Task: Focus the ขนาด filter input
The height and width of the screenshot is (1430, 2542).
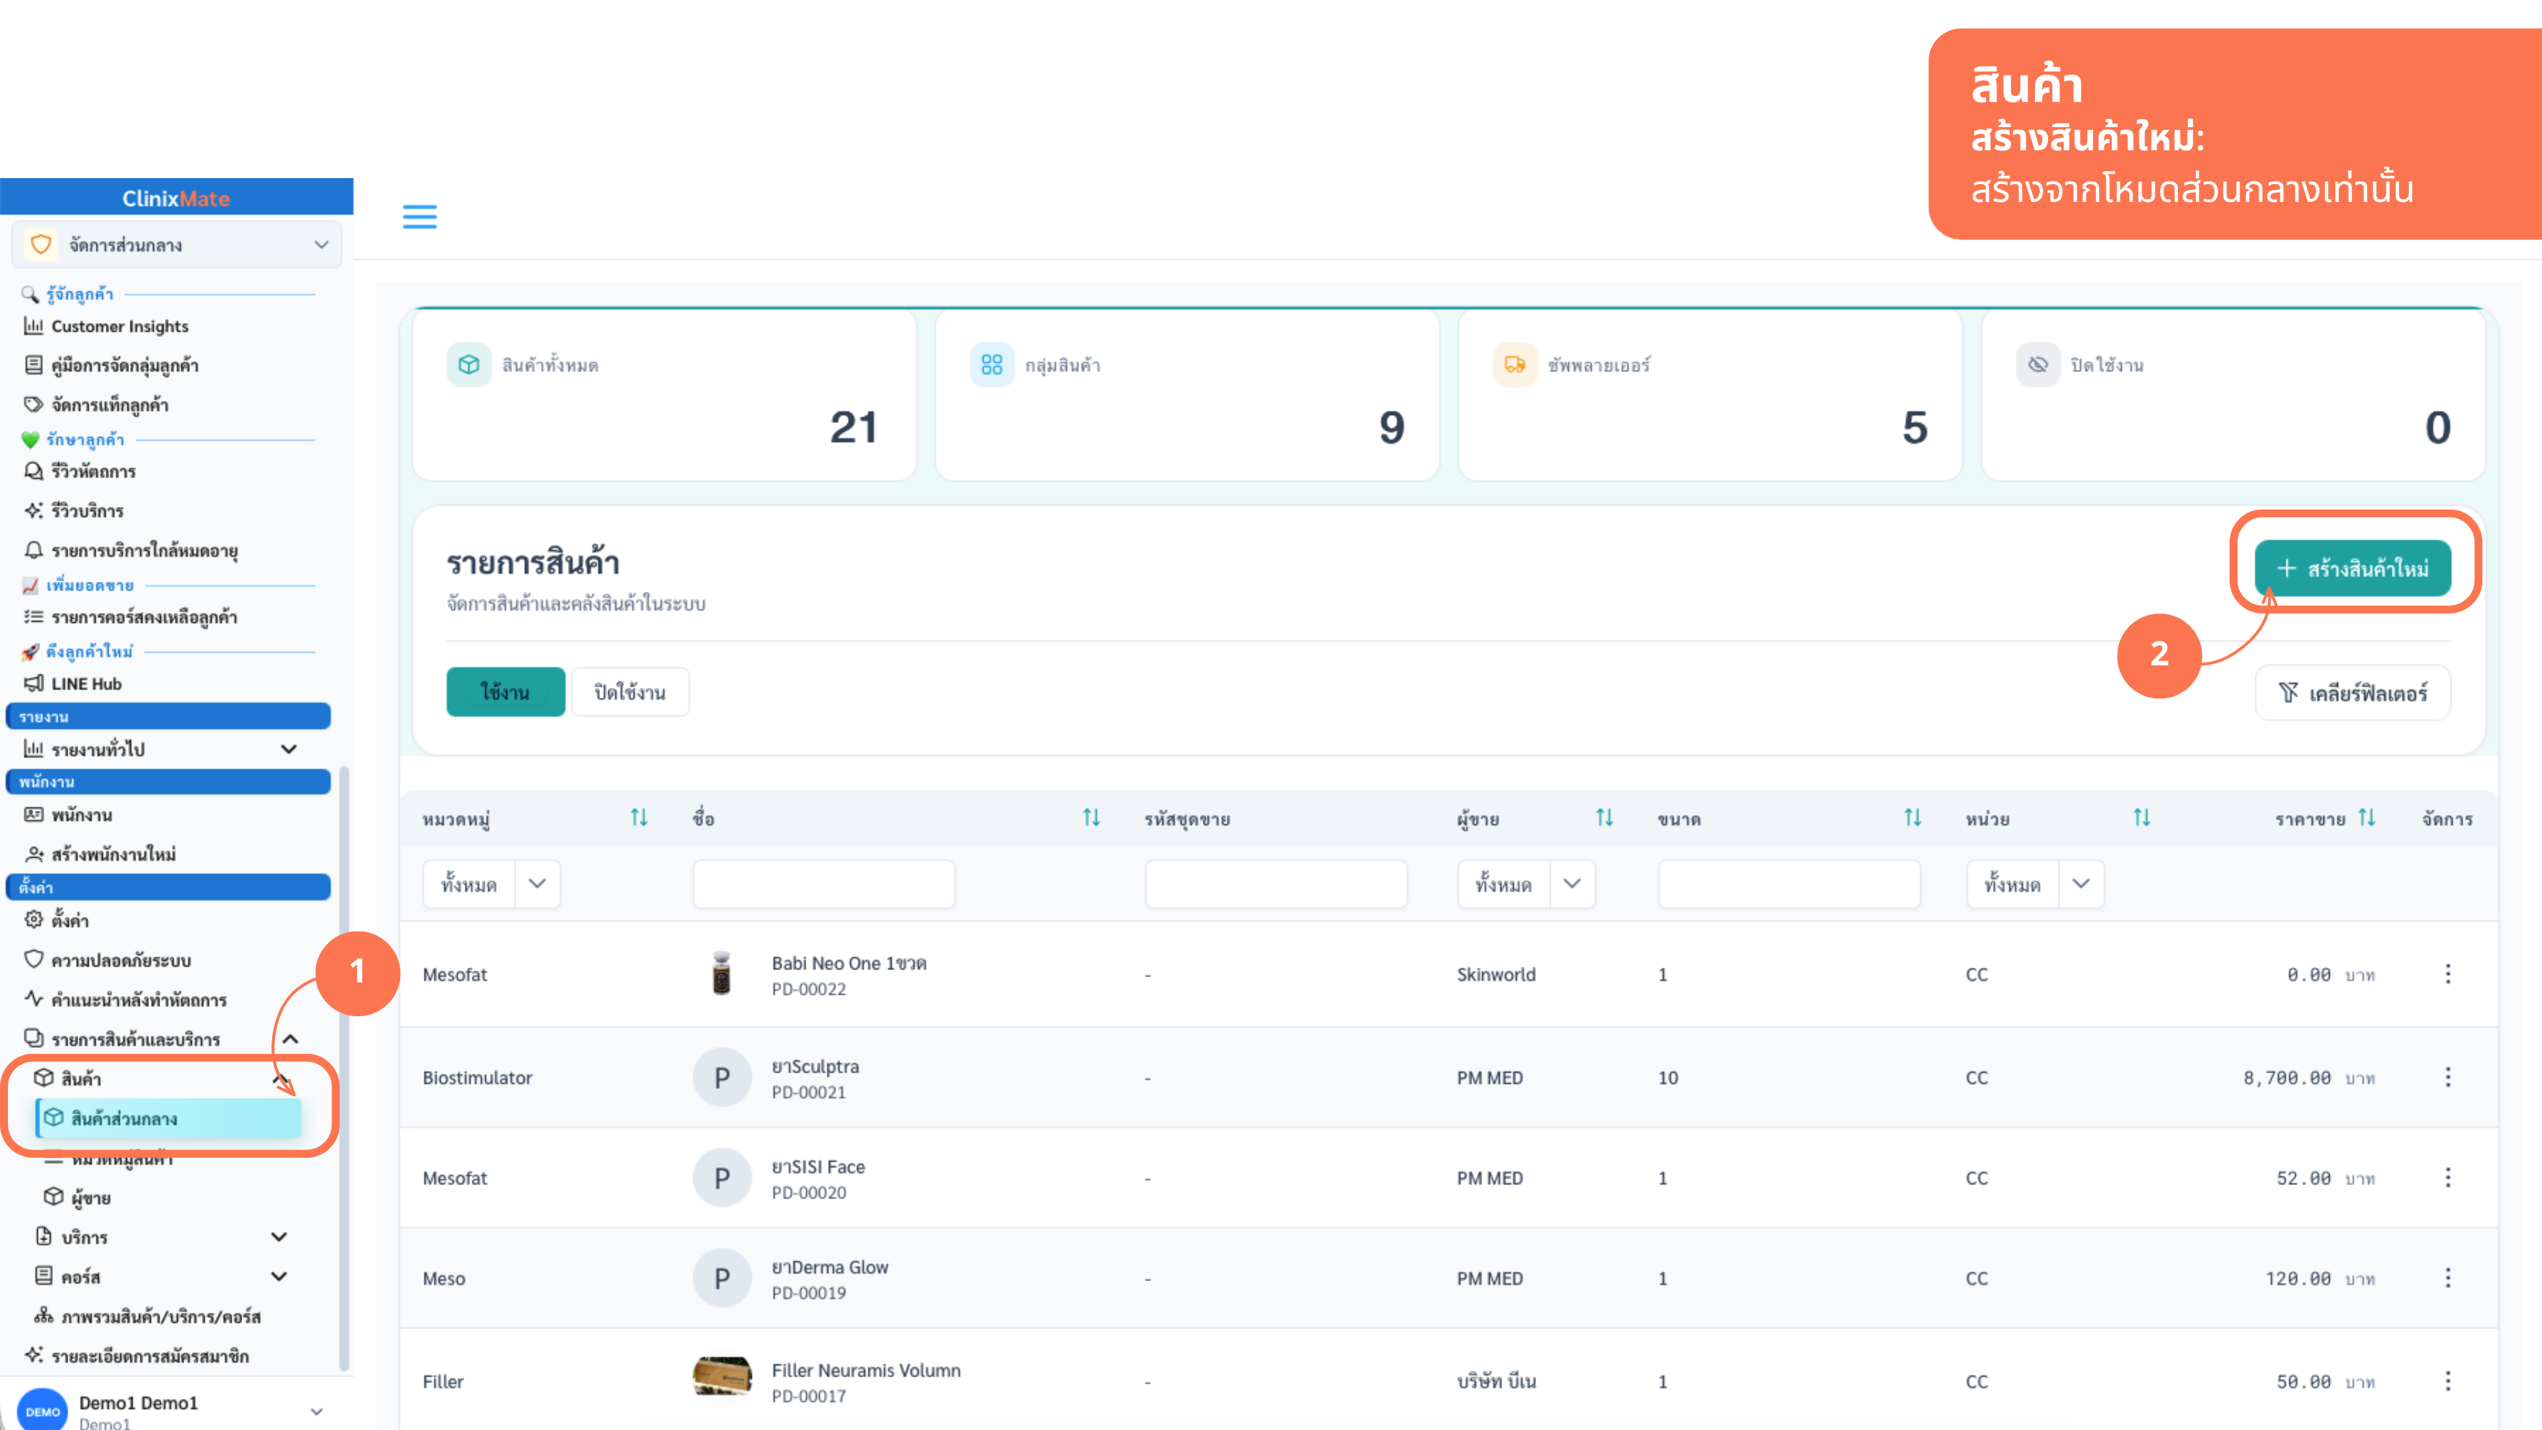Action: (1789, 883)
